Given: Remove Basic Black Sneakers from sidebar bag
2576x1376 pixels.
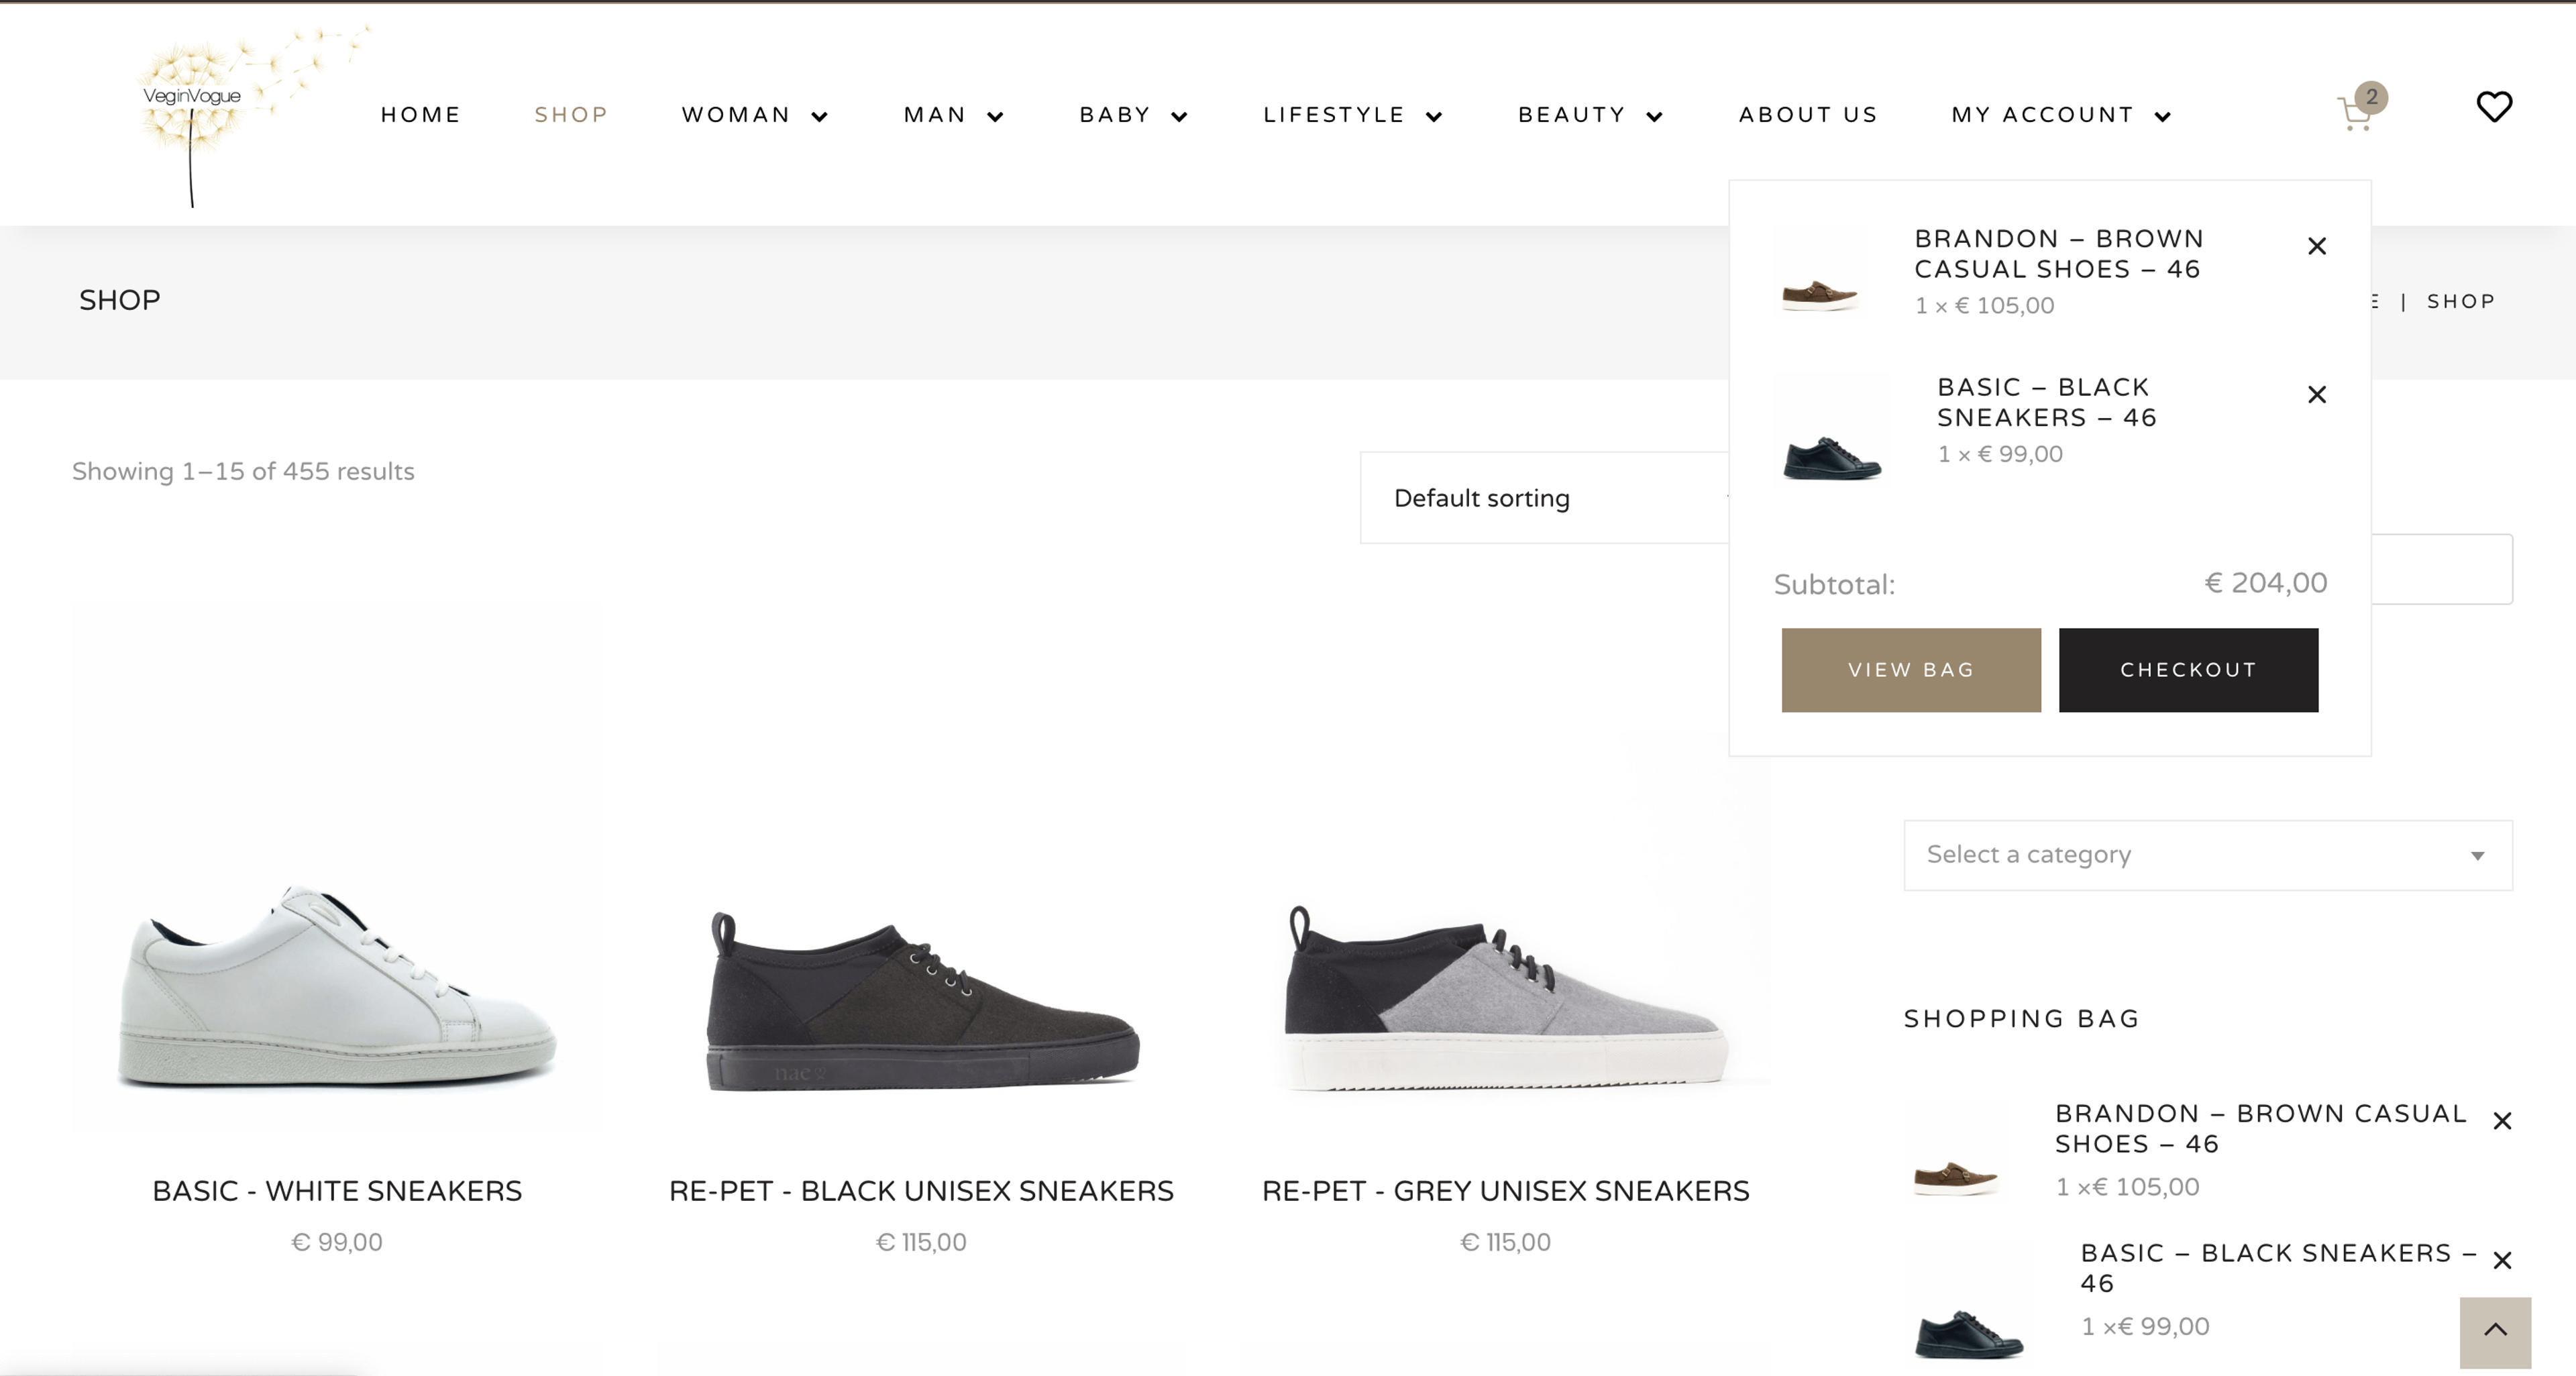Looking at the screenshot, I should coord(2502,1260).
